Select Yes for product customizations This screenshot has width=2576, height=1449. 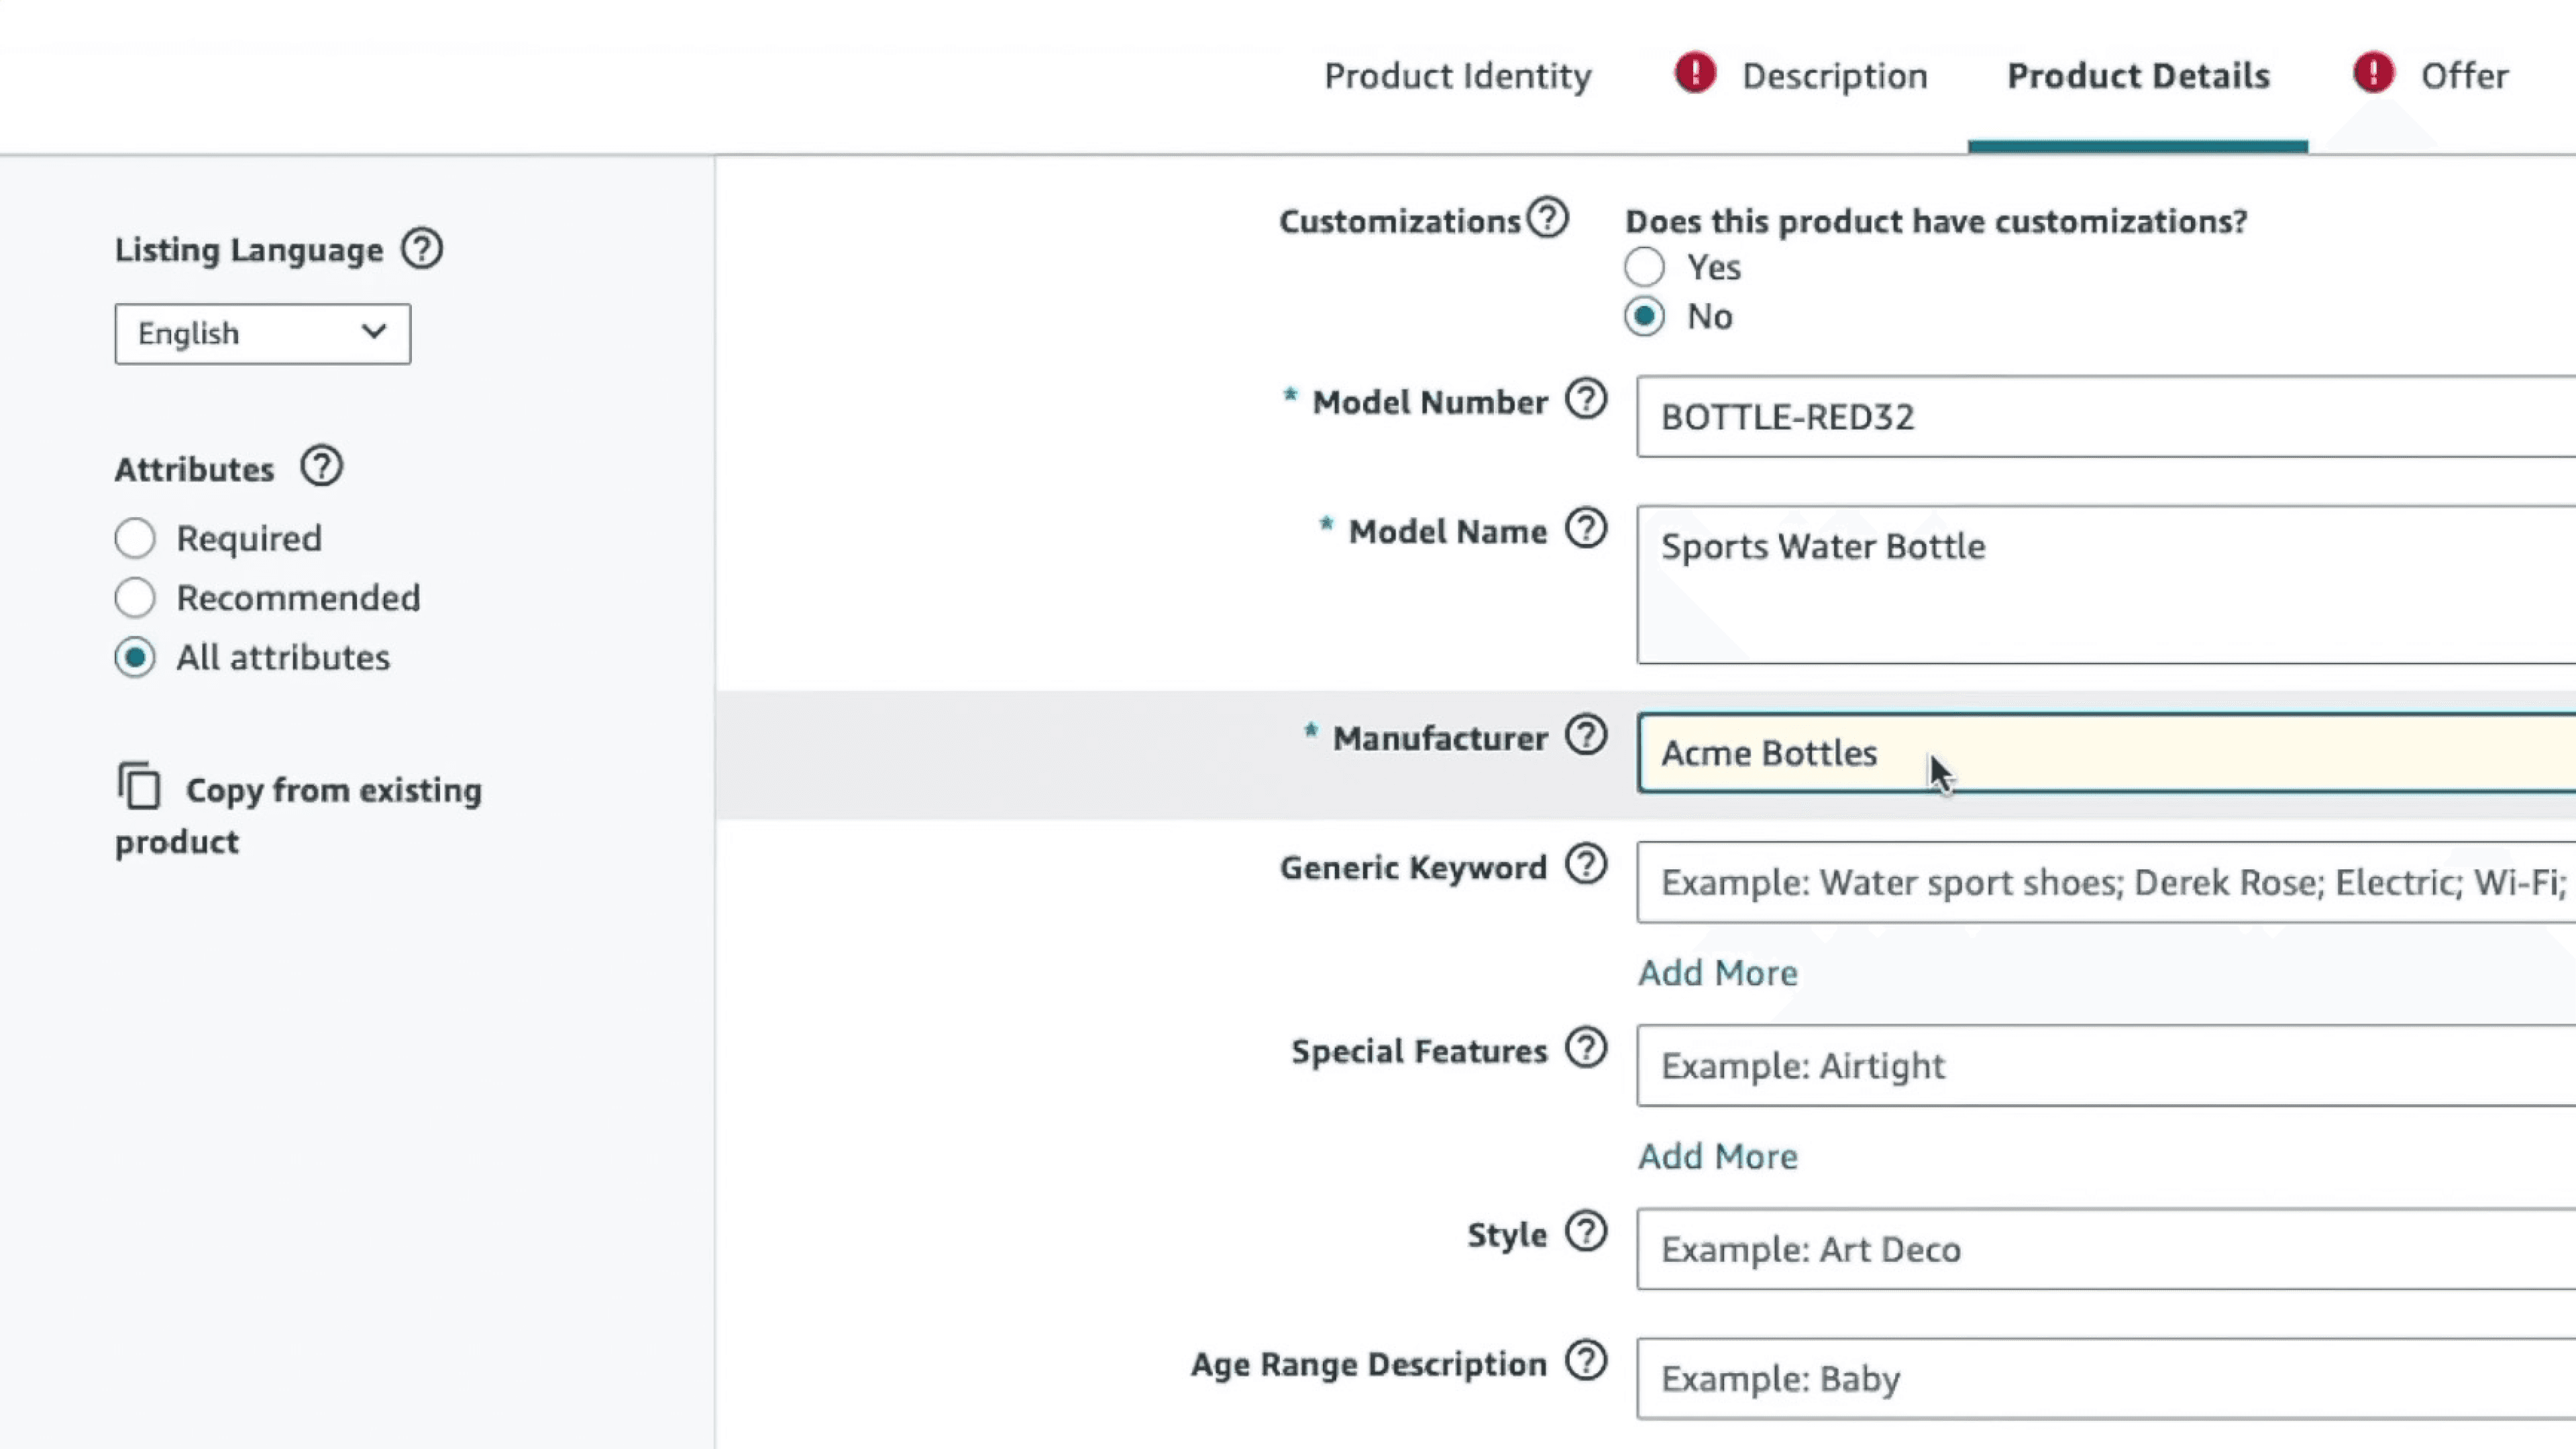1644,268
